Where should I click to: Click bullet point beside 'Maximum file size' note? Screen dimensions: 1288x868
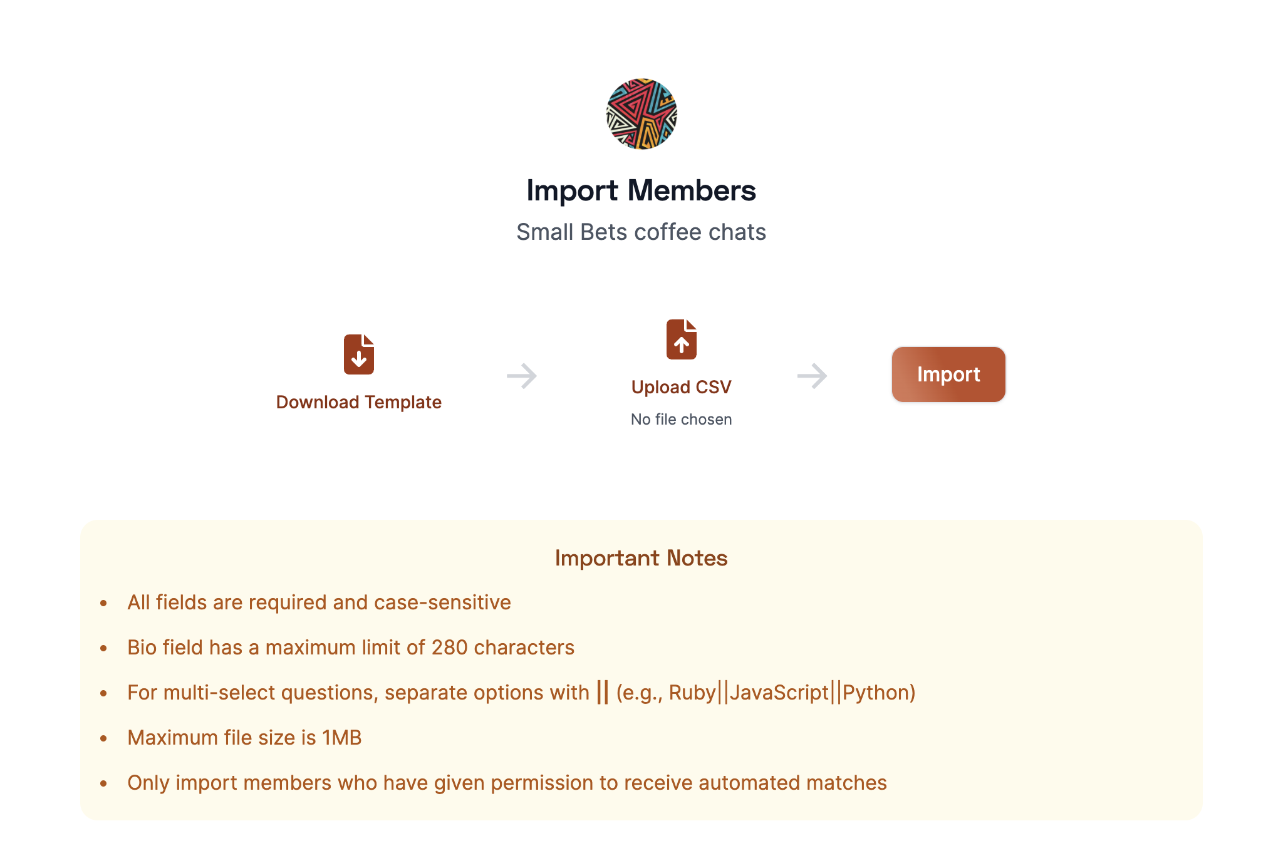point(104,739)
